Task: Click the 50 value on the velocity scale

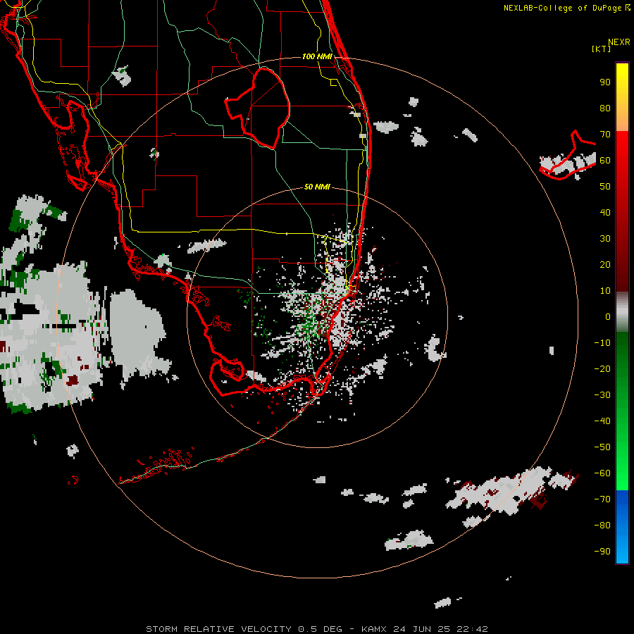Action: 605,187
